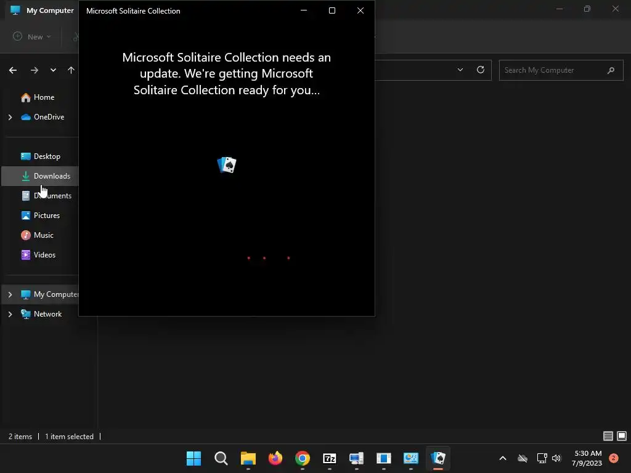
Task: Click the My Computer window title
Action: tap(50, 10)
